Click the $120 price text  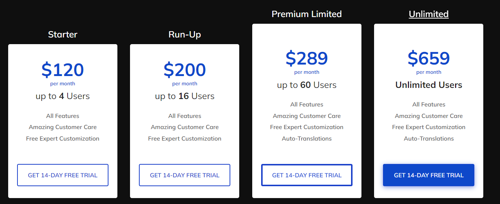coord(63,70)
